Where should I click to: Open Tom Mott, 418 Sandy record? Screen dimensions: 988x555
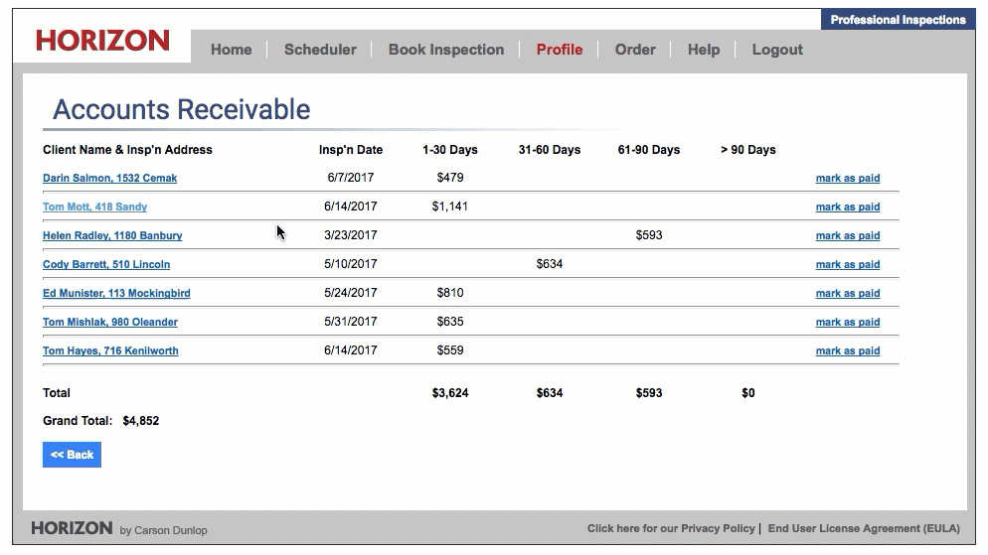[94, 208]
